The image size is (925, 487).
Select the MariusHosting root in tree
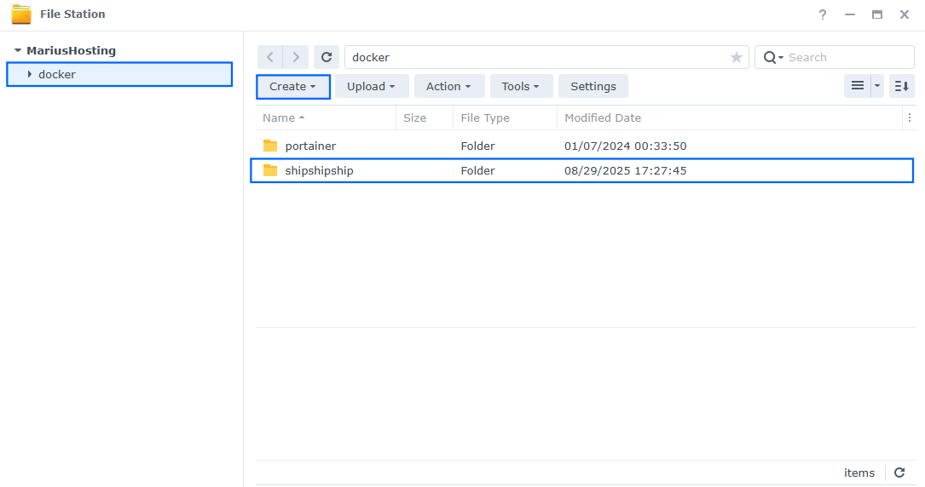point(71,50)
